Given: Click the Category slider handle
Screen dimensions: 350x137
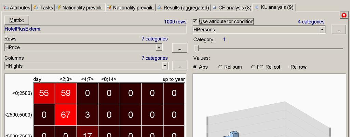Looking at the screenshot, I should click(197, 48).
